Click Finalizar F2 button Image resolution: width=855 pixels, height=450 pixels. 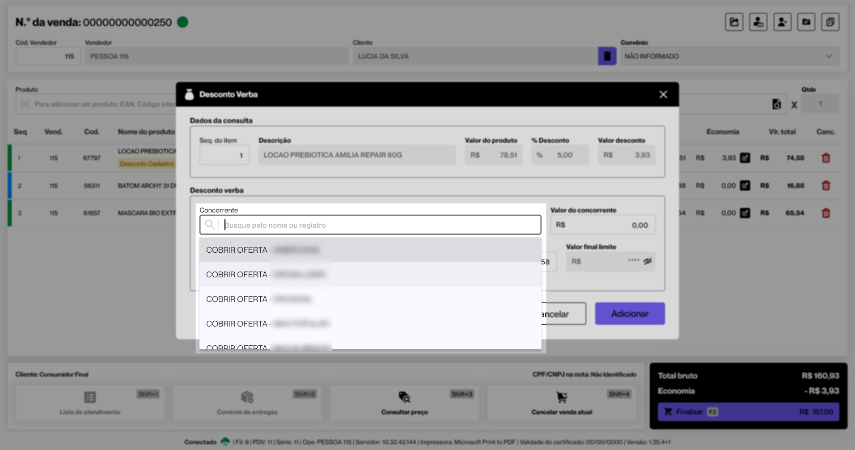click(x=748, y=412)
